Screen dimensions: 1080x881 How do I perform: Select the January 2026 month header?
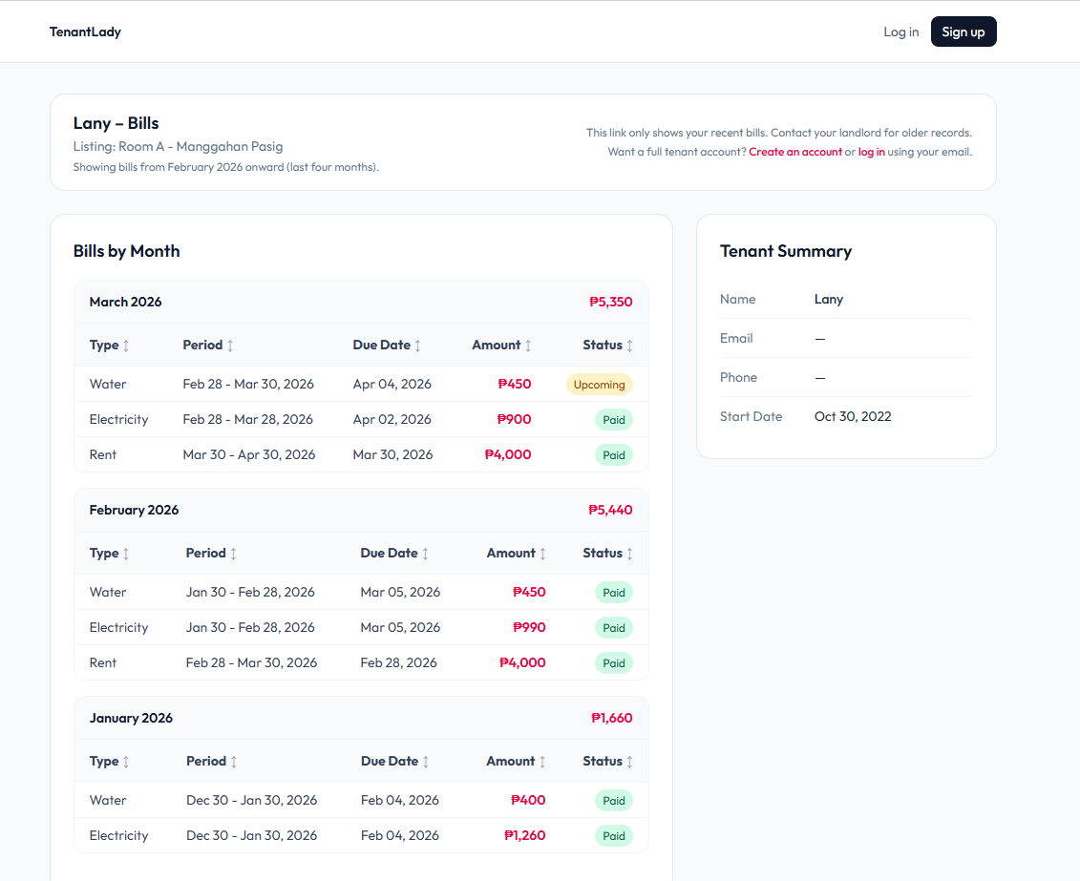click(x=131, y=718)
